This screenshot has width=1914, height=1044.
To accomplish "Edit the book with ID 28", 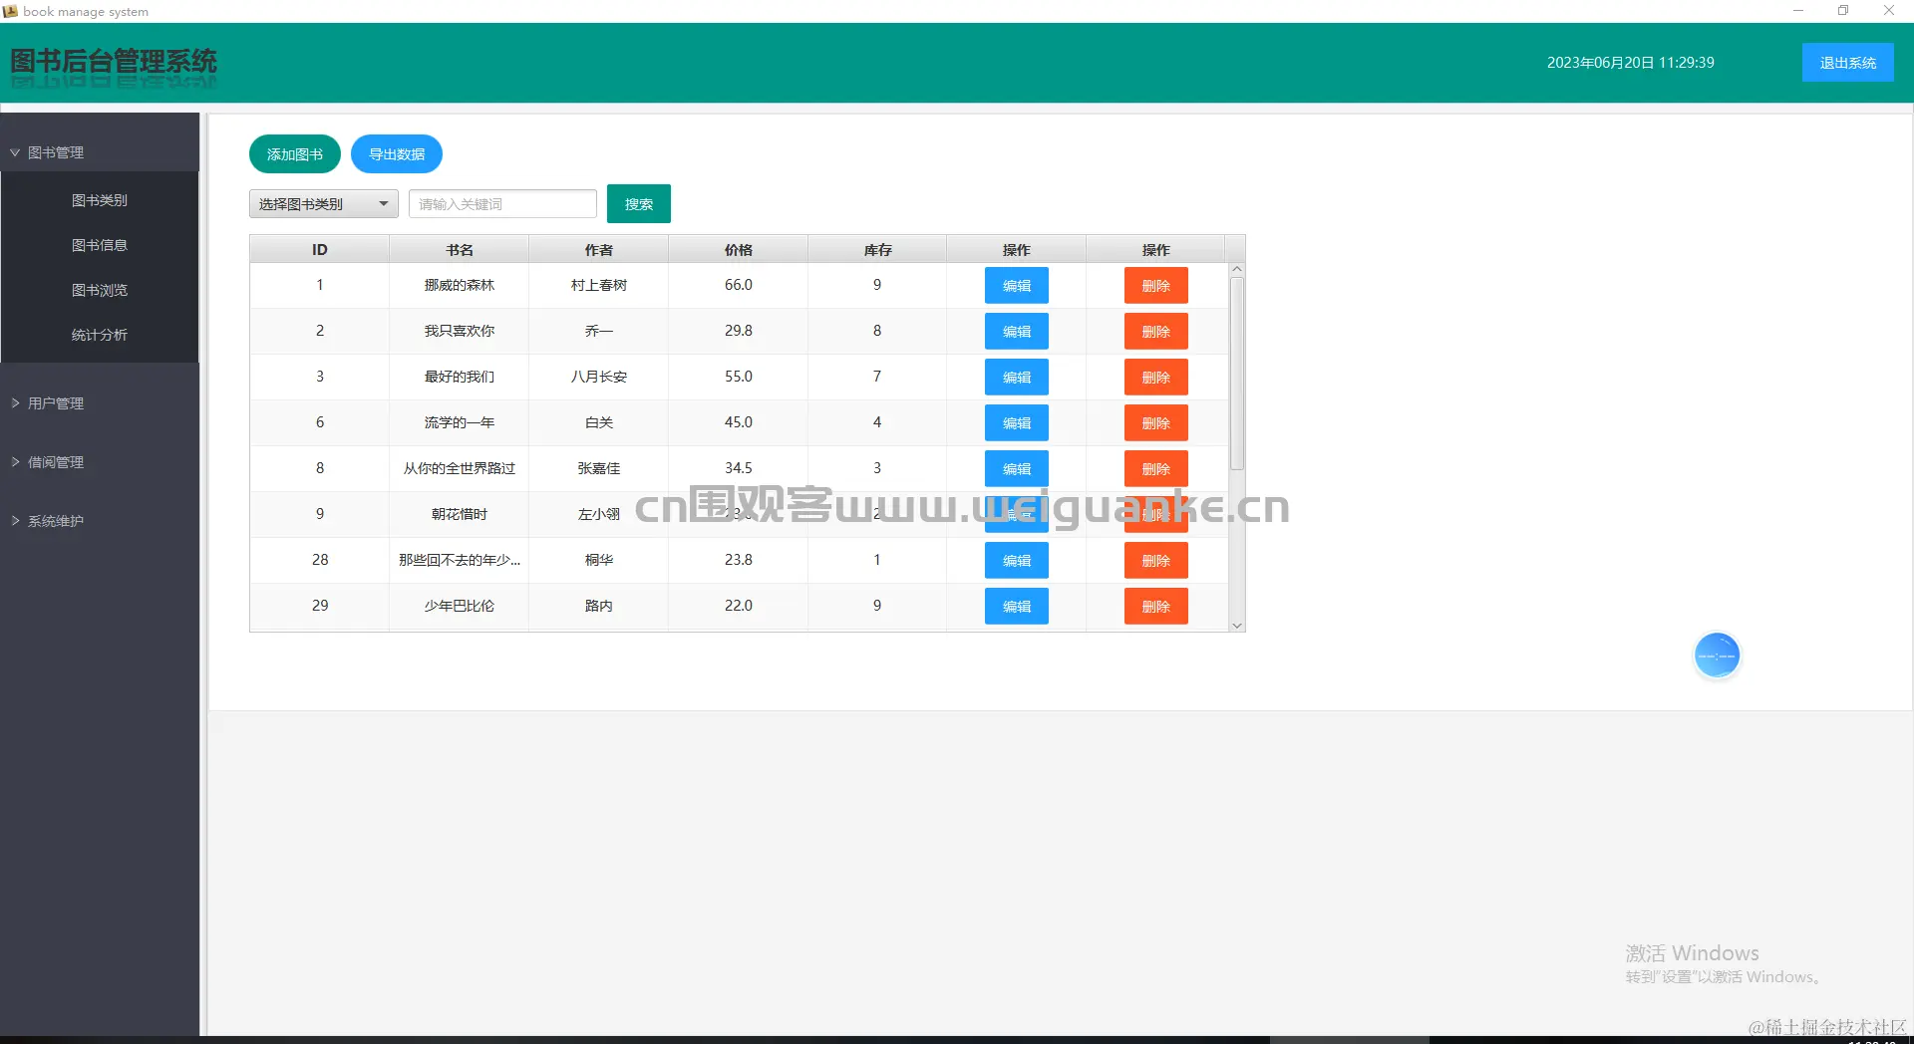I will point(1017,561).
